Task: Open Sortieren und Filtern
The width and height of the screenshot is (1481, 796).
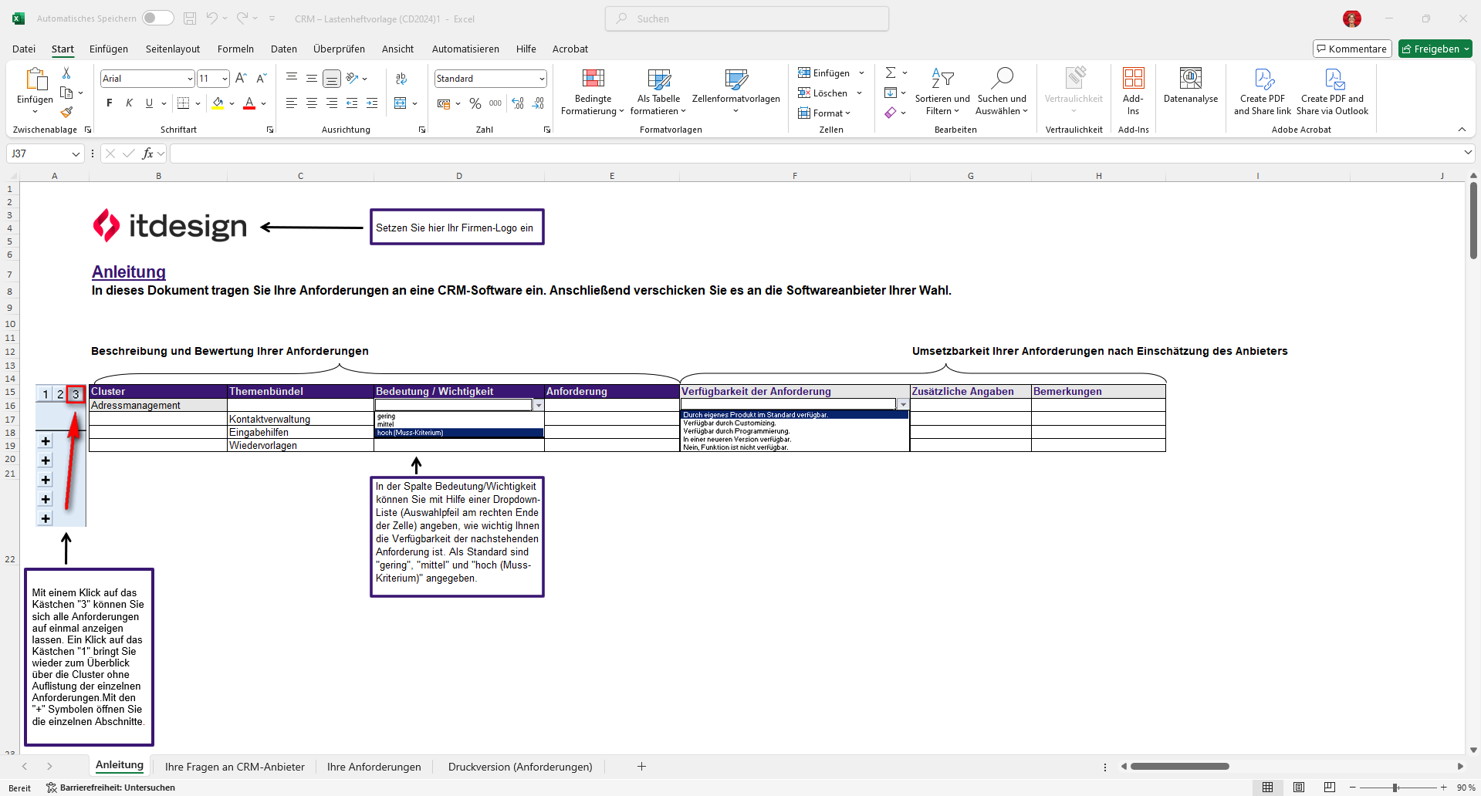Action: click(942, 92)
